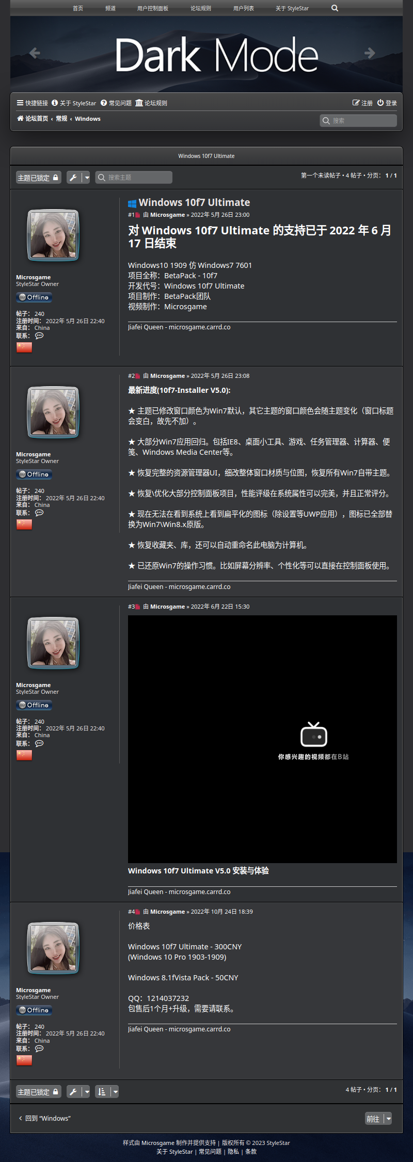Open the footer 条款 terms link
This screenshot has width=413, height=1162.
click(251, 1152)
